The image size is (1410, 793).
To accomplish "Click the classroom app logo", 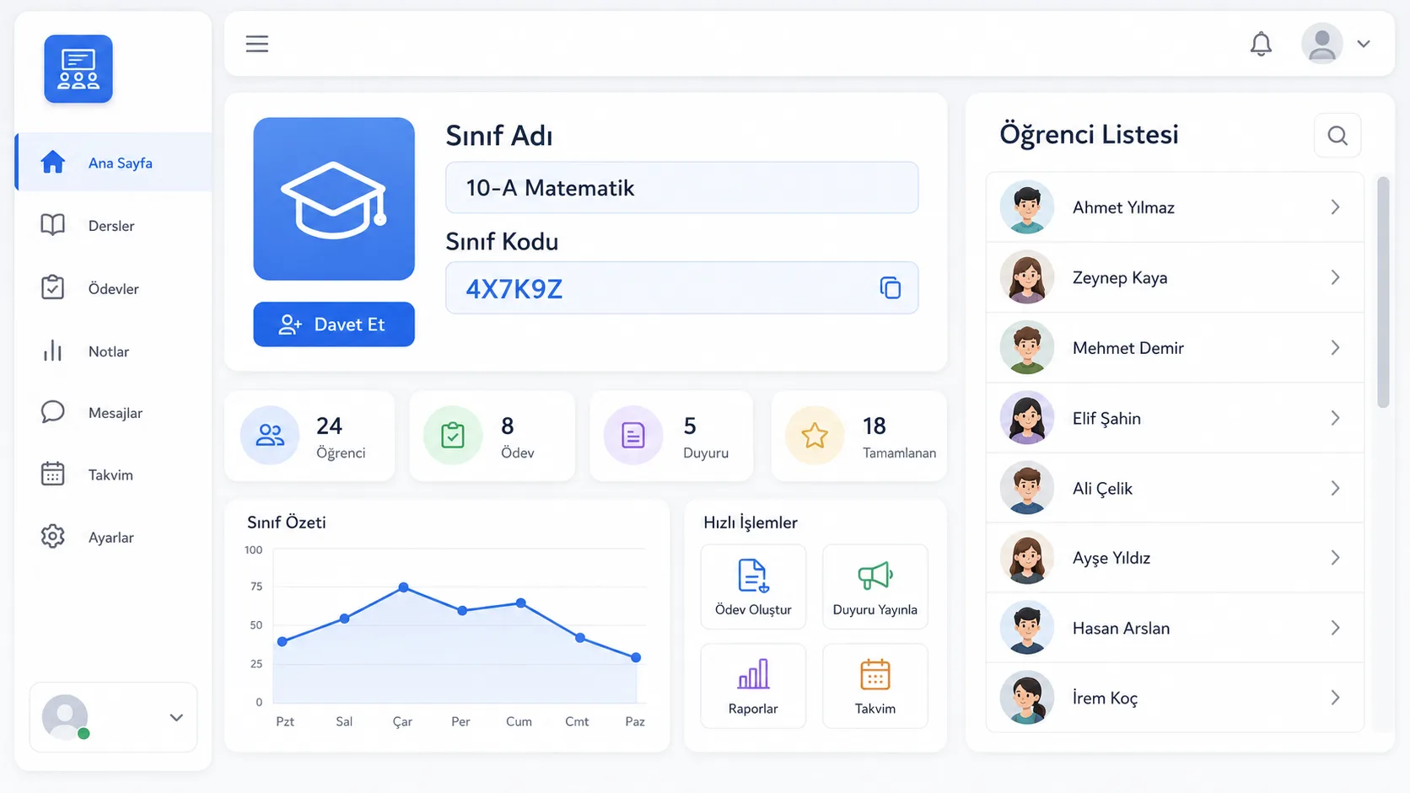I will [x=78, y=69].
